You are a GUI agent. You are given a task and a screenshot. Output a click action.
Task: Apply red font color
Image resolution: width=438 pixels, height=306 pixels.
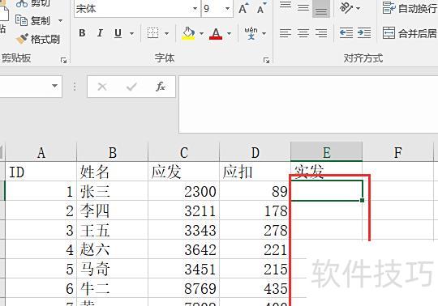click(x=216, y=33)
